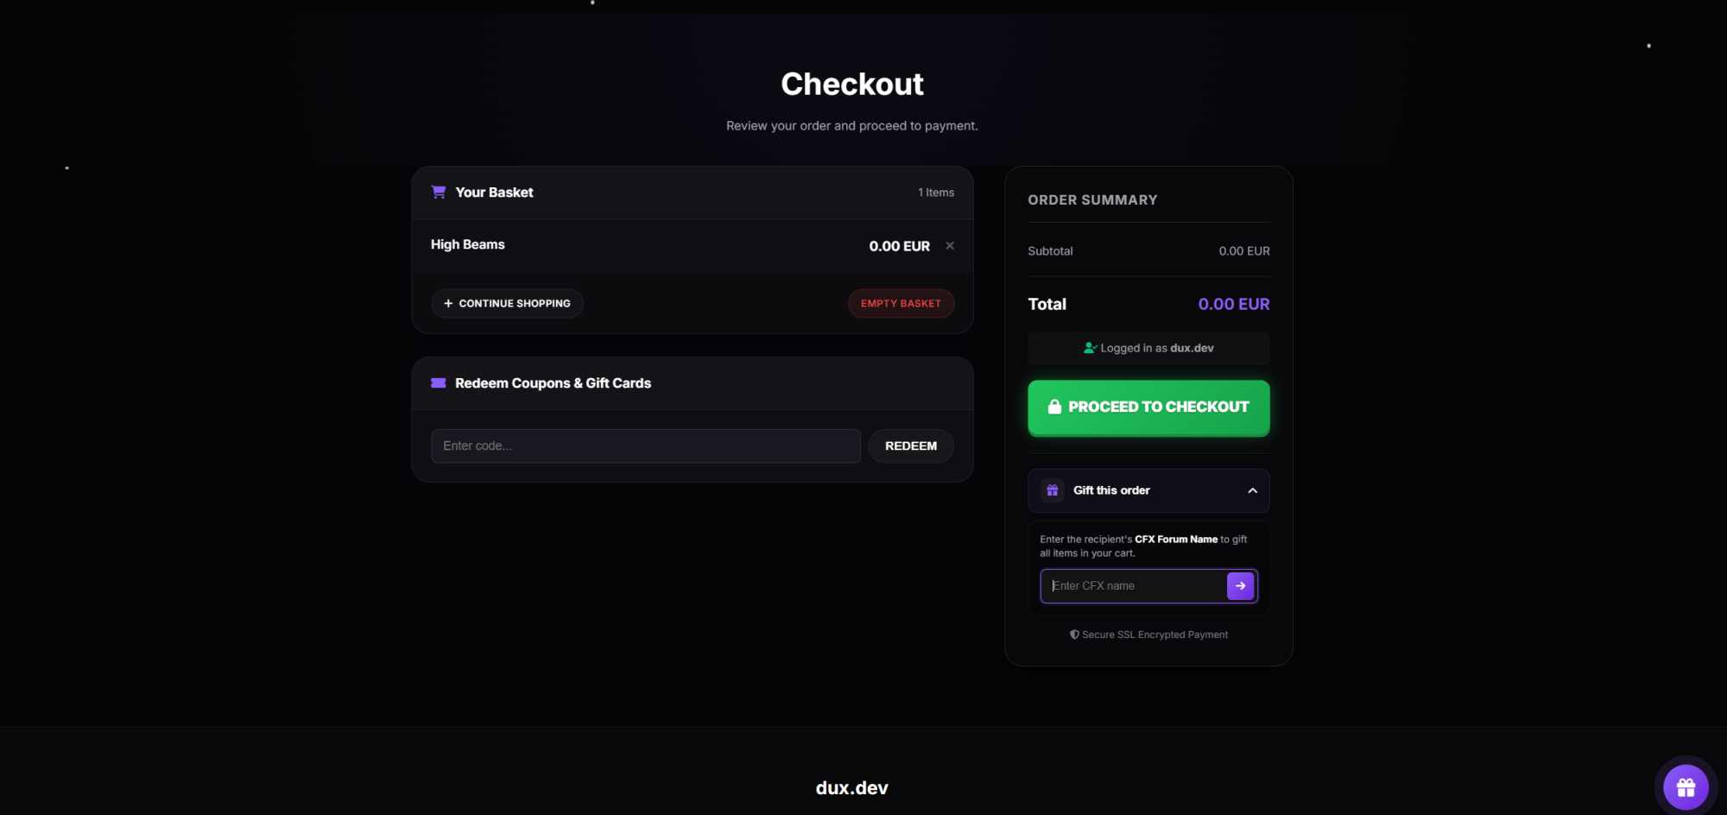This screenshot has height=815, width=1727.
Task: Click the shopping cart icon beside Your Basket
Action: (x=439, y=192)
